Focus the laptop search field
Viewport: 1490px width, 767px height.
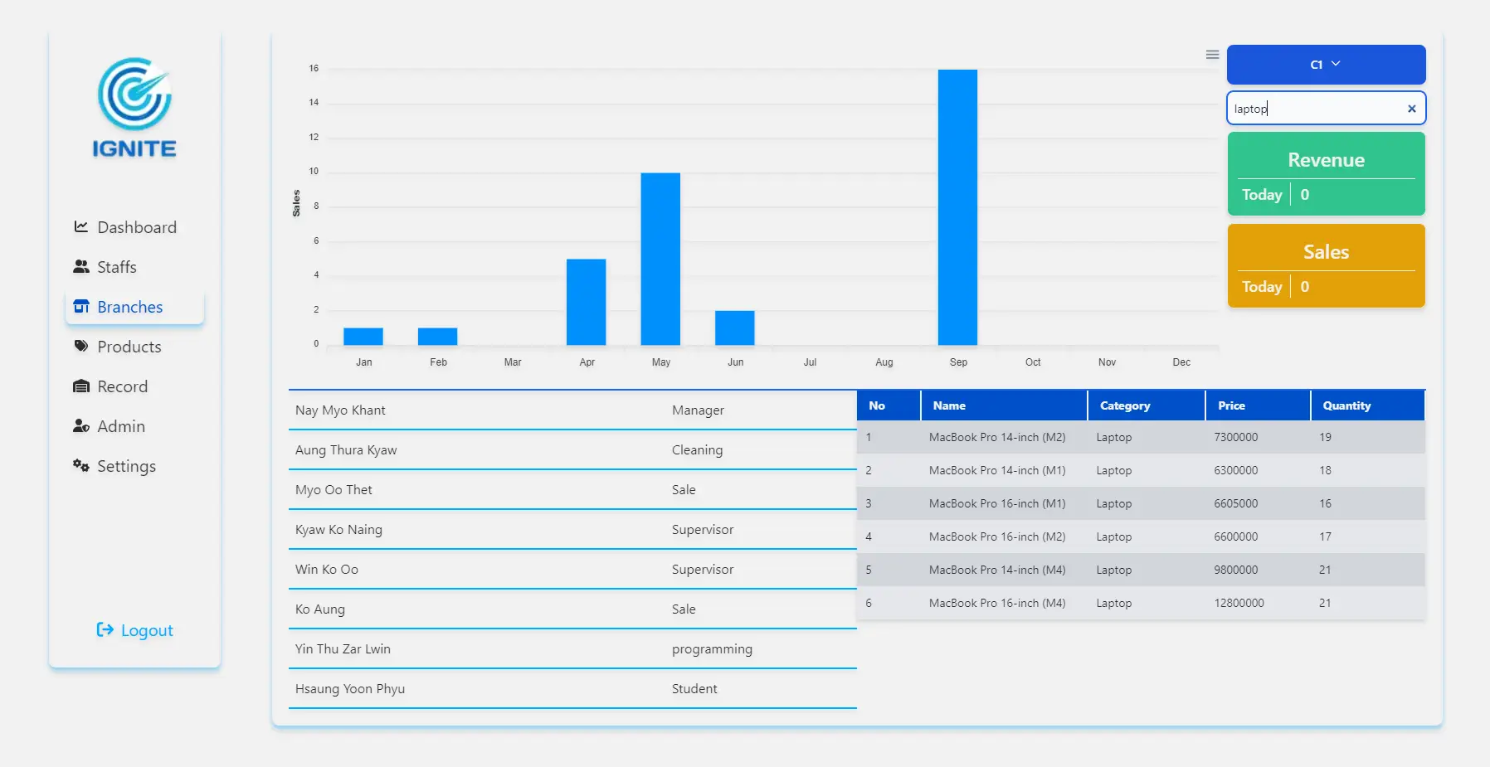point(1315,109)
